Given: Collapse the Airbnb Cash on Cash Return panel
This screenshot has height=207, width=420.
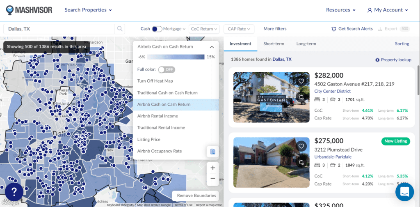Looking at the screenshot, I should coord(212,47).
